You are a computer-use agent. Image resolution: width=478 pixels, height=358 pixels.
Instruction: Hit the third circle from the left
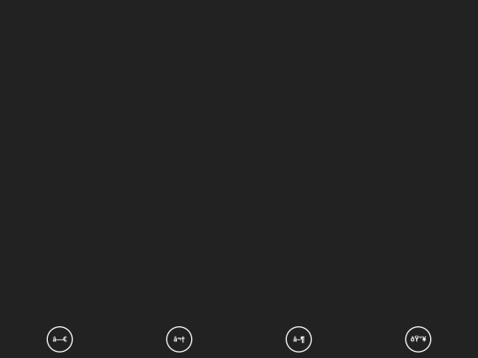click(x=299, y=339)
